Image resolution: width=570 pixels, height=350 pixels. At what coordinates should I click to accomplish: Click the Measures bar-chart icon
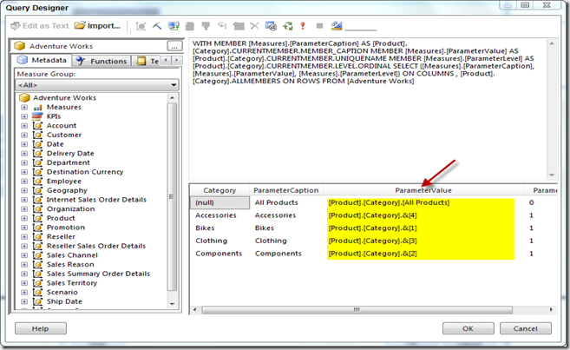point(37,108)
